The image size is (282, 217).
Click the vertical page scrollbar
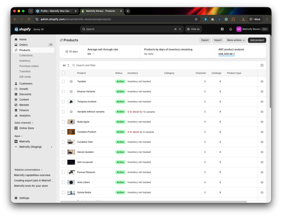(270, 72)
